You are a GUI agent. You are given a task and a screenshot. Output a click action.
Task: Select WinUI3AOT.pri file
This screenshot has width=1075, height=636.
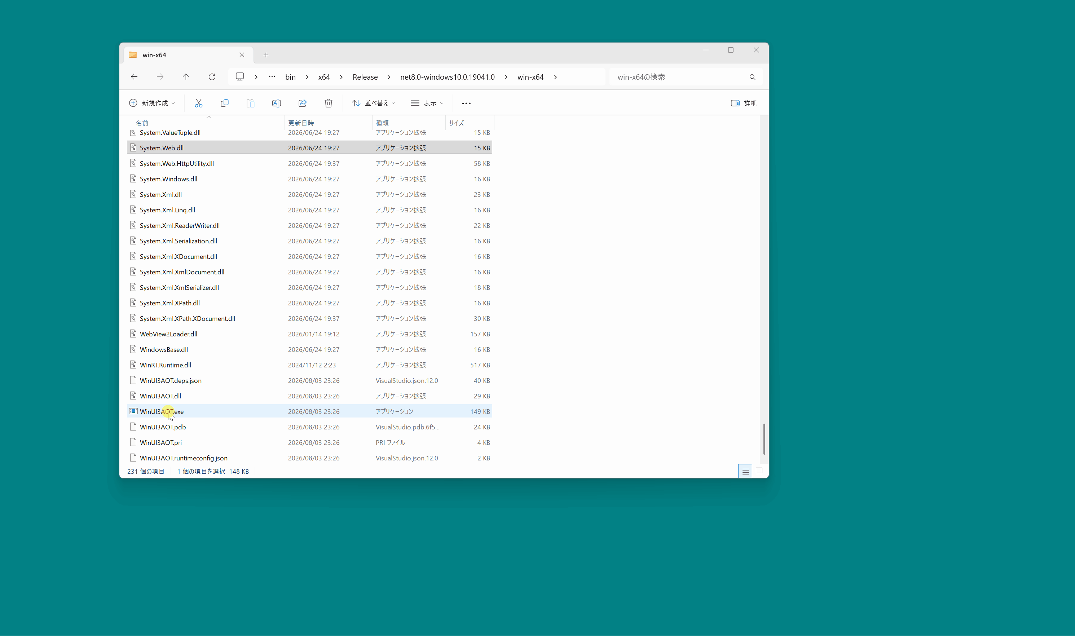(x=309, y=442)
